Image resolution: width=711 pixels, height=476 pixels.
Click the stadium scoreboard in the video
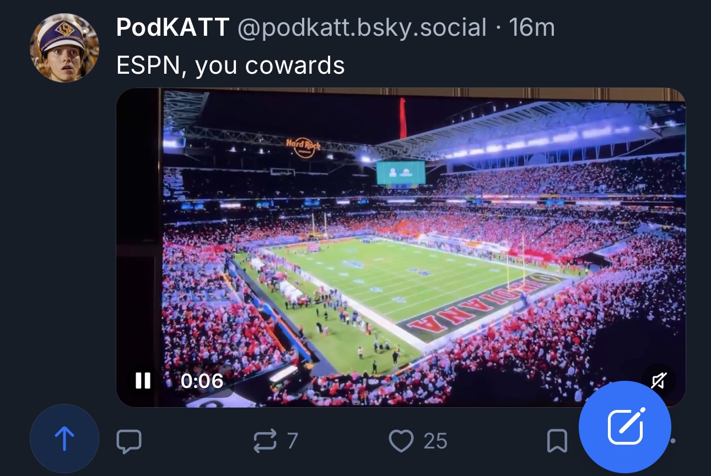click(401, 172)
